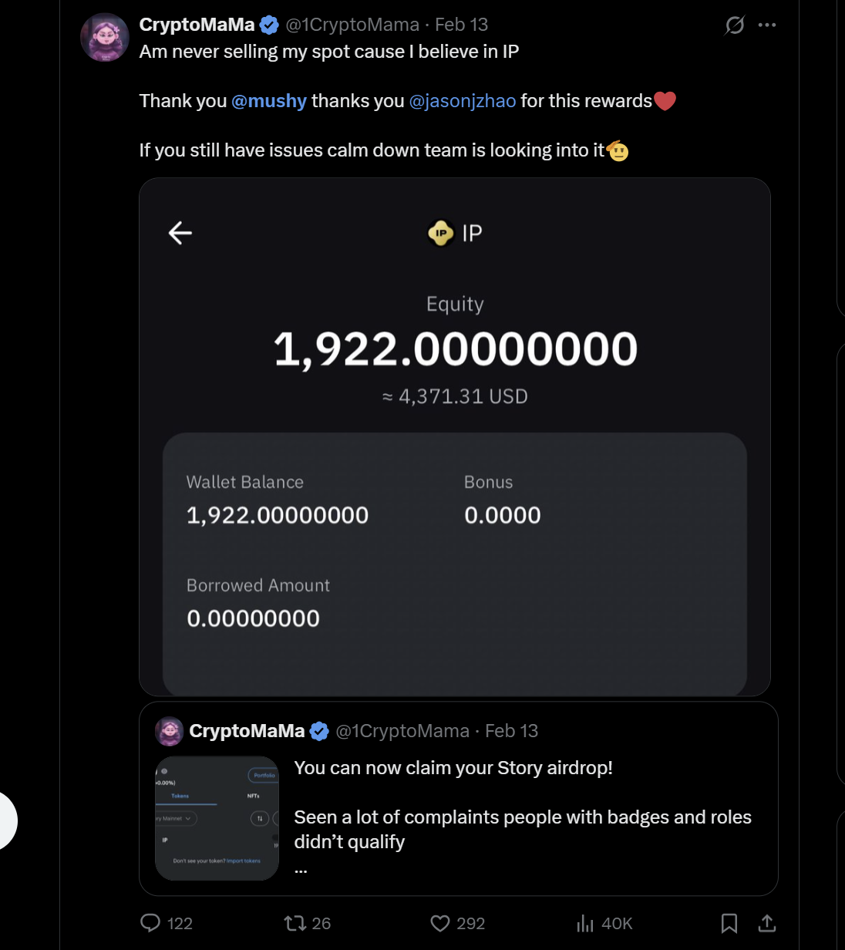Click the @1CryptoMama handle in main tweet

point(352,25)
